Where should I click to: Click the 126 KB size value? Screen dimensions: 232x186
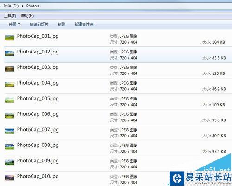219,73
